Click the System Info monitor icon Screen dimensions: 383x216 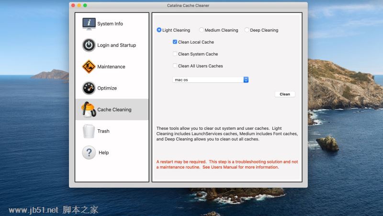pyautogui.click(x=89, y=23)
